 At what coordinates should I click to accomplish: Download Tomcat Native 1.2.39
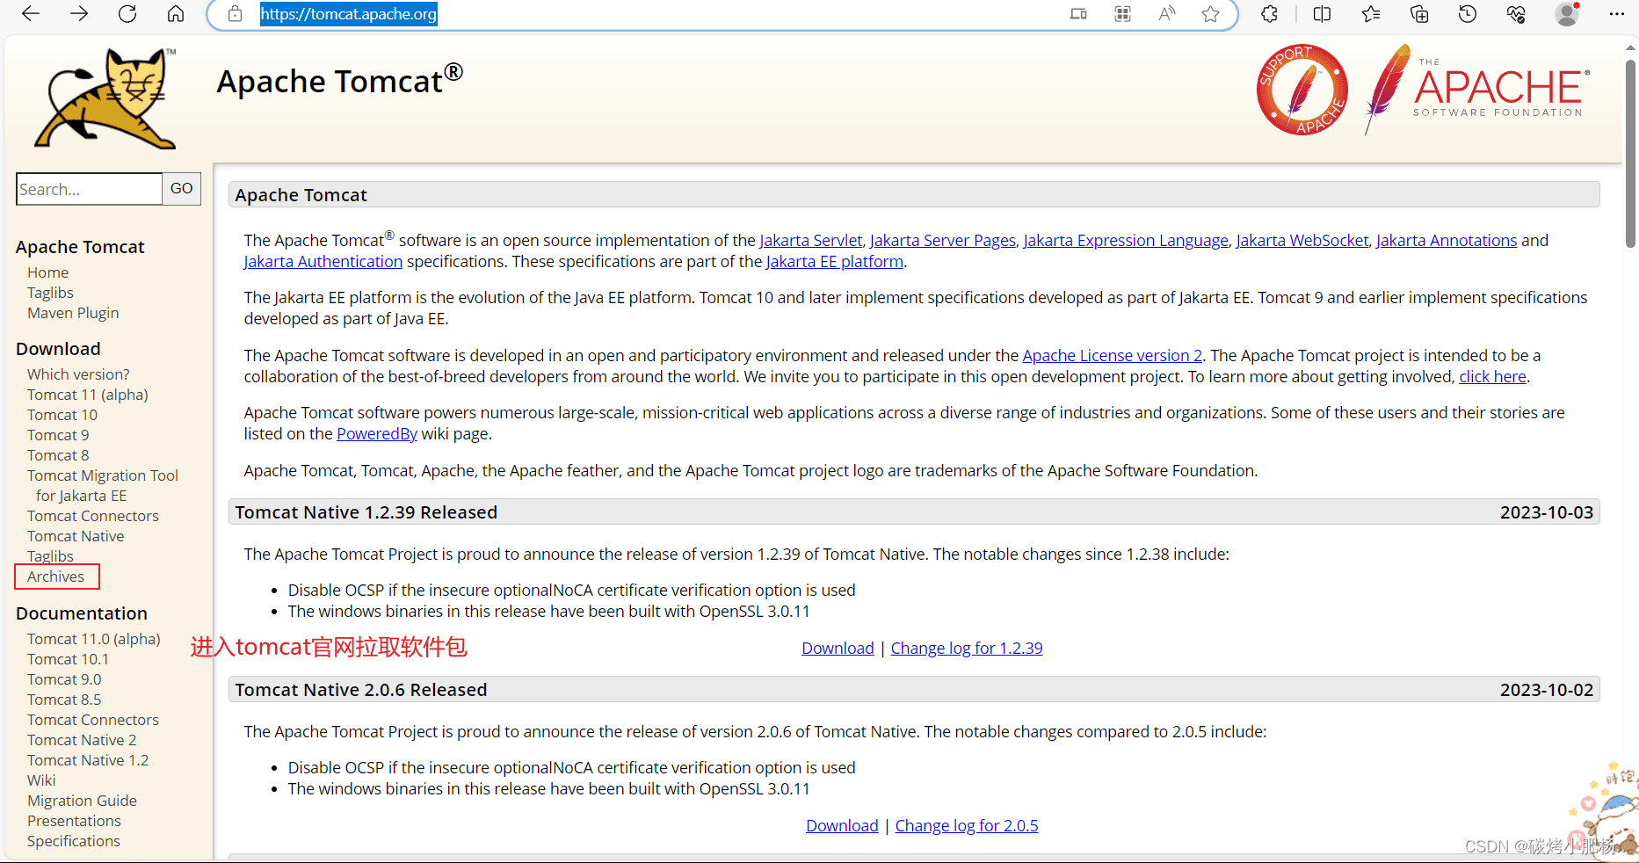(838, 649)
